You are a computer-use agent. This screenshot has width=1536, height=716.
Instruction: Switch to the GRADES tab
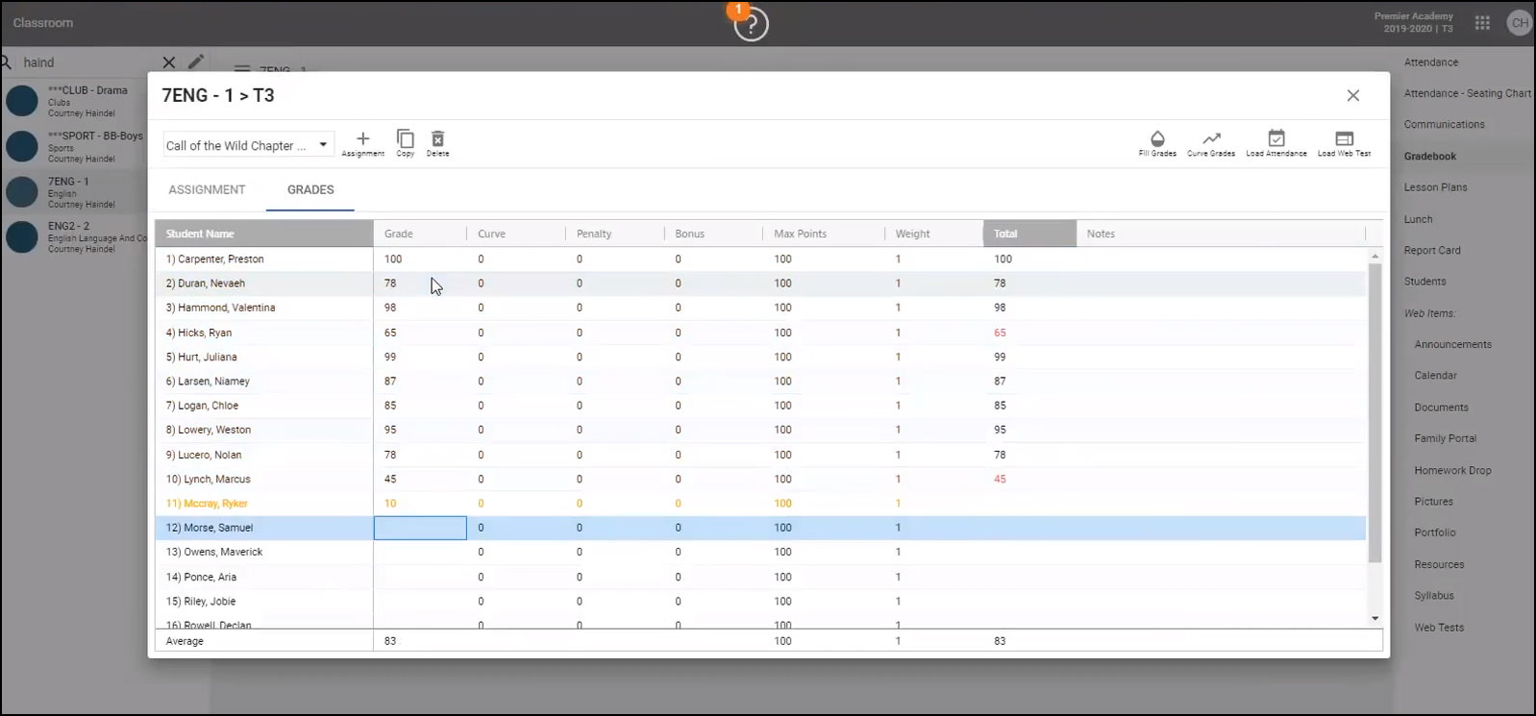(x=310, y=189)
